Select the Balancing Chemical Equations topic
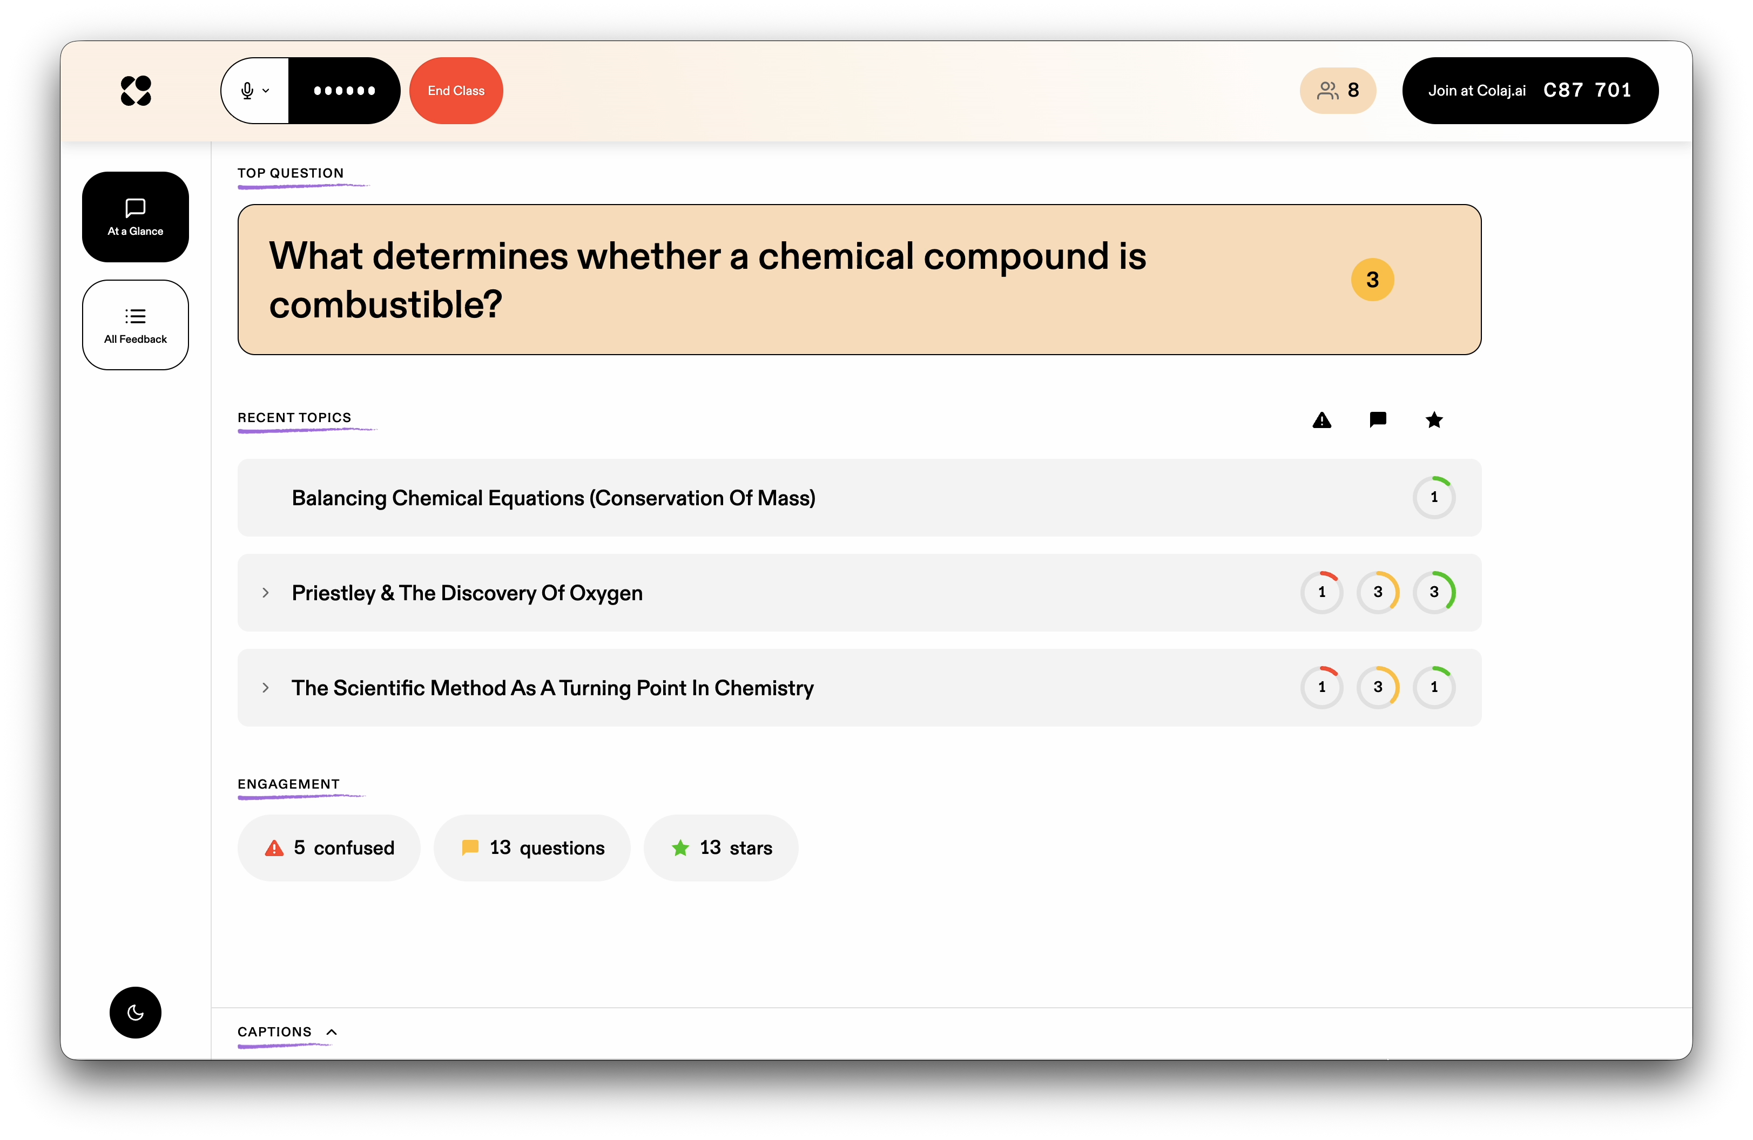This screenshot has height=1140, width=1753. coord(553,498)
